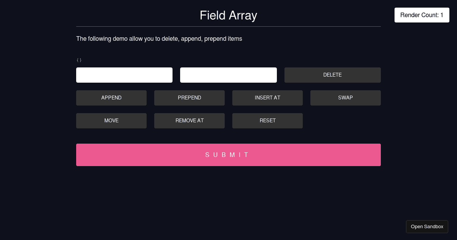The image size is (457, 240).
Task: Click the demo description sentence
Action: [x=159, y=39]
